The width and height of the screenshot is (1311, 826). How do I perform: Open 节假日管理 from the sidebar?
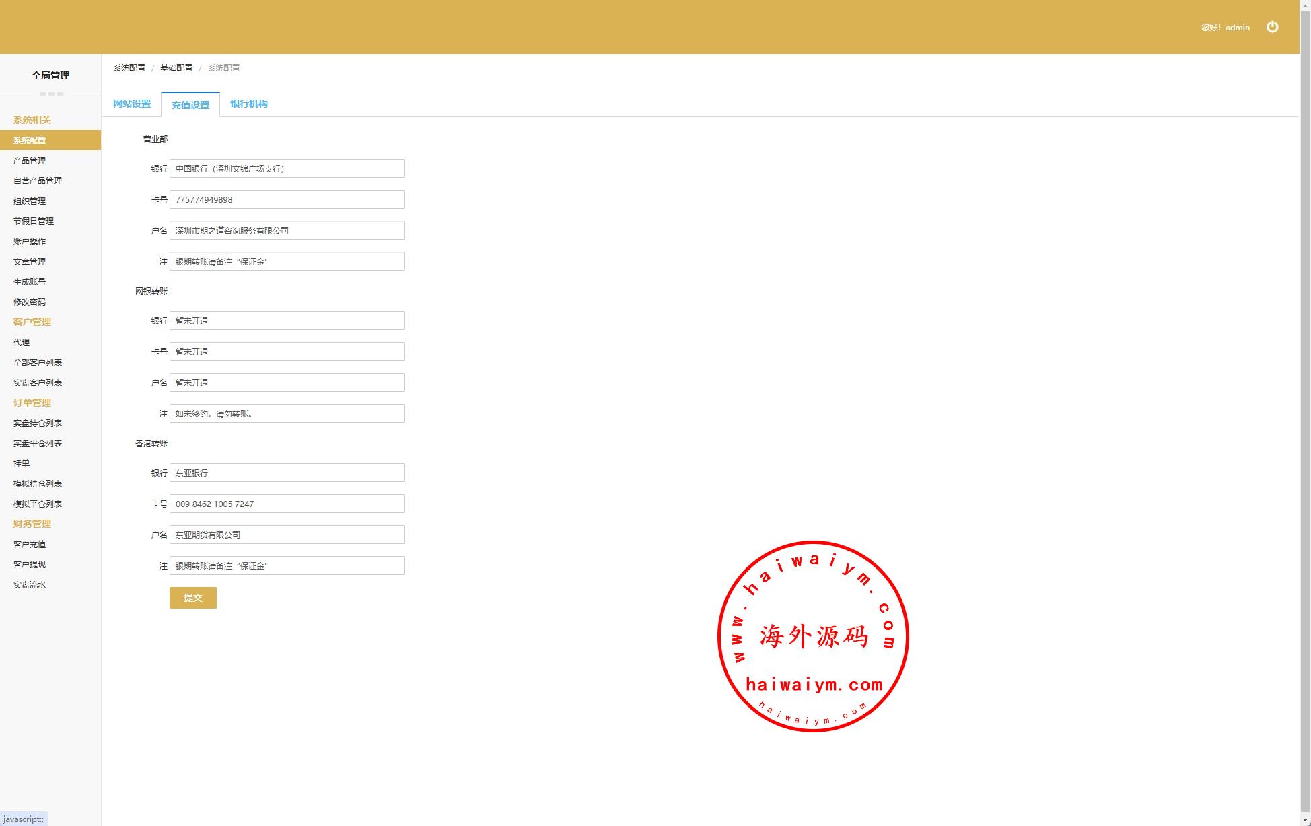(34, 221)
